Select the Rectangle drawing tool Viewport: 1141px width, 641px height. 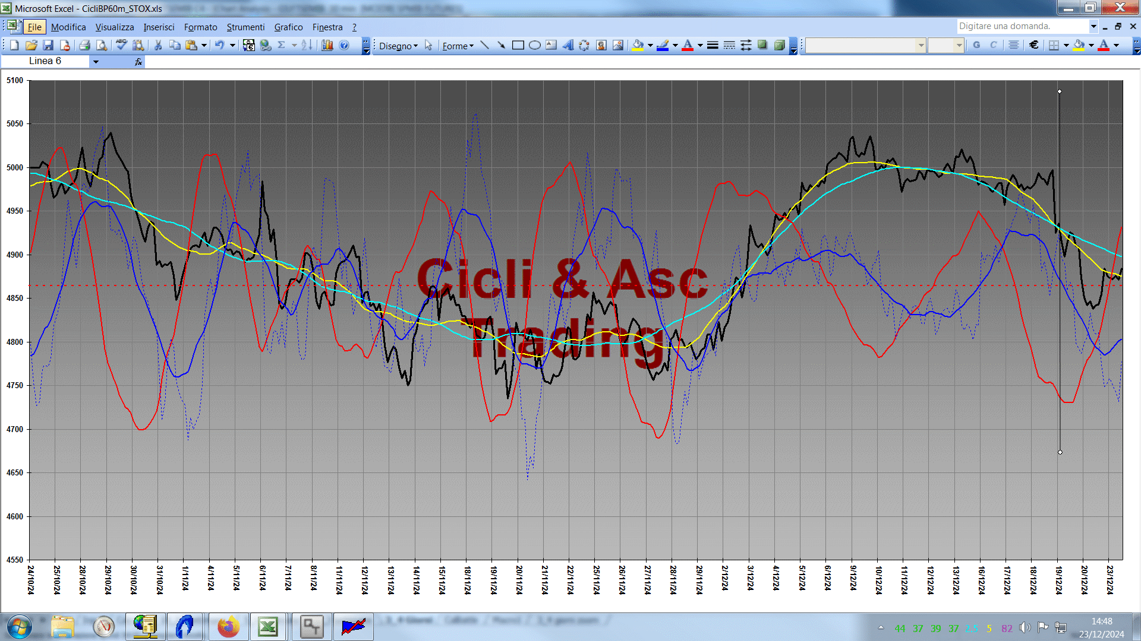[518, 45]
